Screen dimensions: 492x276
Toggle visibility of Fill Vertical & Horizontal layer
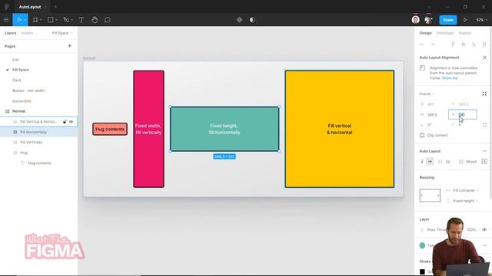tap(71, 122)
